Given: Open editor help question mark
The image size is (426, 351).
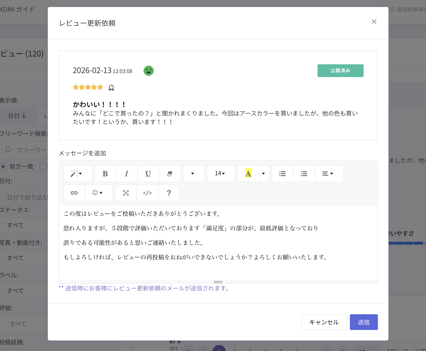Looking at the screenshot, I should tap(169, 193).
